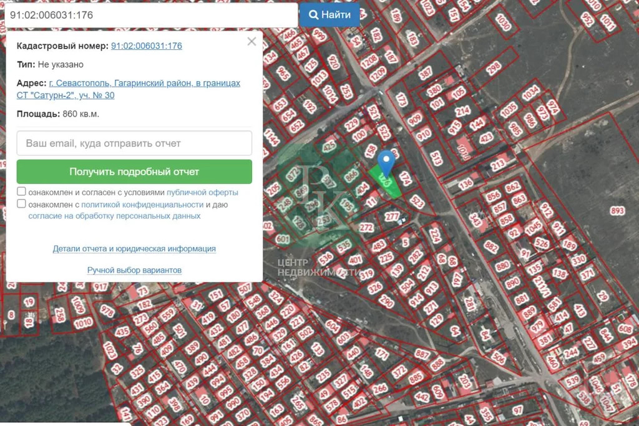This screenshot has width=639, height=426.
Task: Click parcel 601 on the map
Action: 283,239
